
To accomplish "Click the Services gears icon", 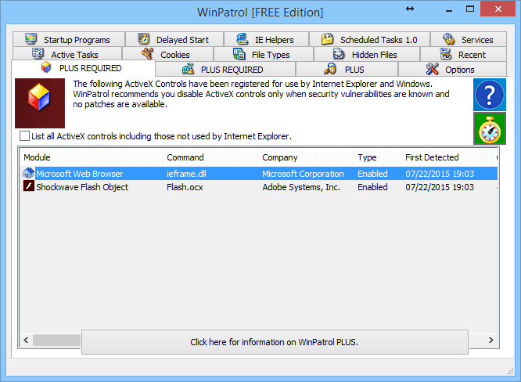I will point(448,39).
